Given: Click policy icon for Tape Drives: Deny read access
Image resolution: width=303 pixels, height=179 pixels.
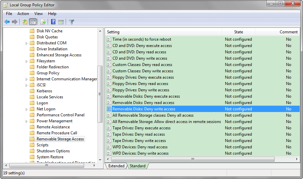Looking at the screenshot, I should click(109, 134).
